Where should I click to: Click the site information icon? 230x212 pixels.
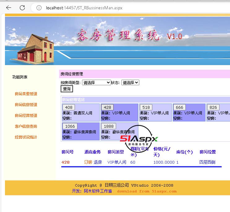pos(39,8)
